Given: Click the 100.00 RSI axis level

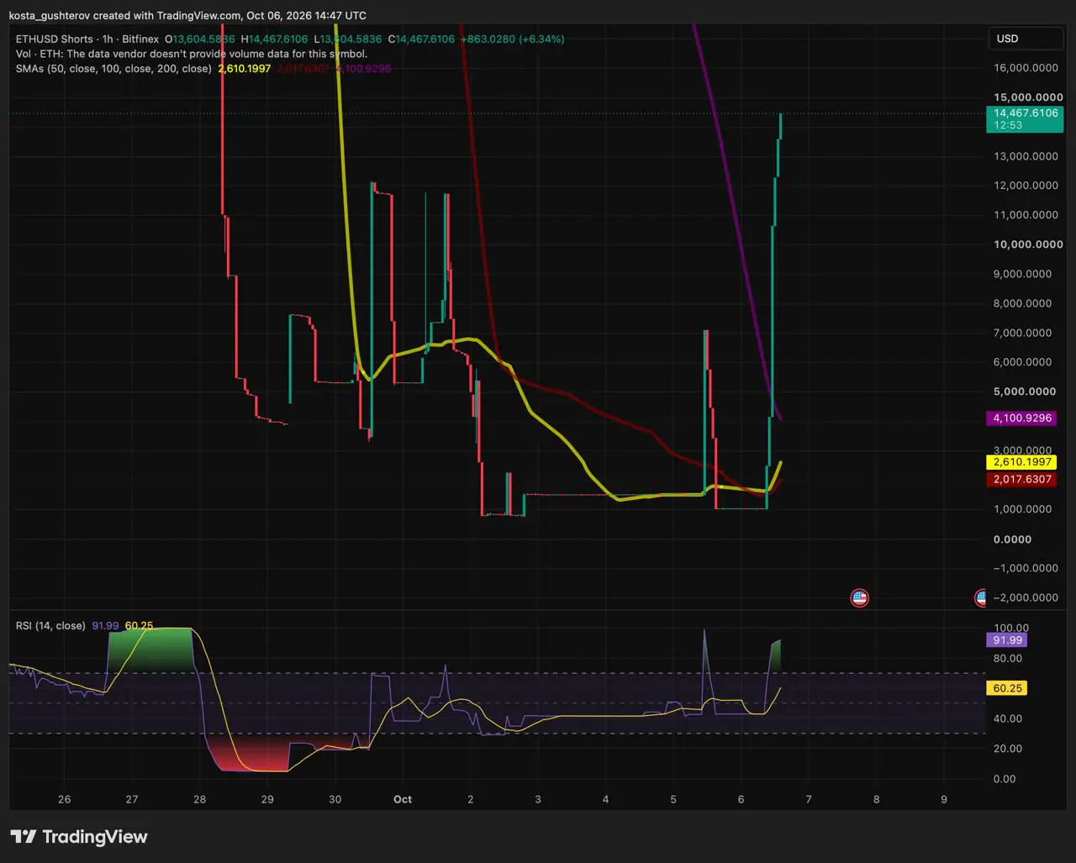Looking at the screenshot, I should 1011,628.
